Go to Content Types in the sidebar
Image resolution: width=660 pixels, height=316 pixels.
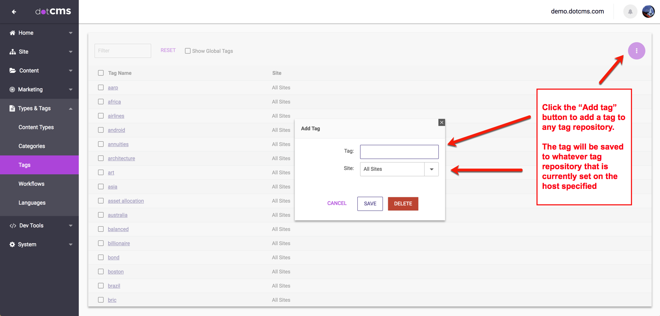(36, 128)
